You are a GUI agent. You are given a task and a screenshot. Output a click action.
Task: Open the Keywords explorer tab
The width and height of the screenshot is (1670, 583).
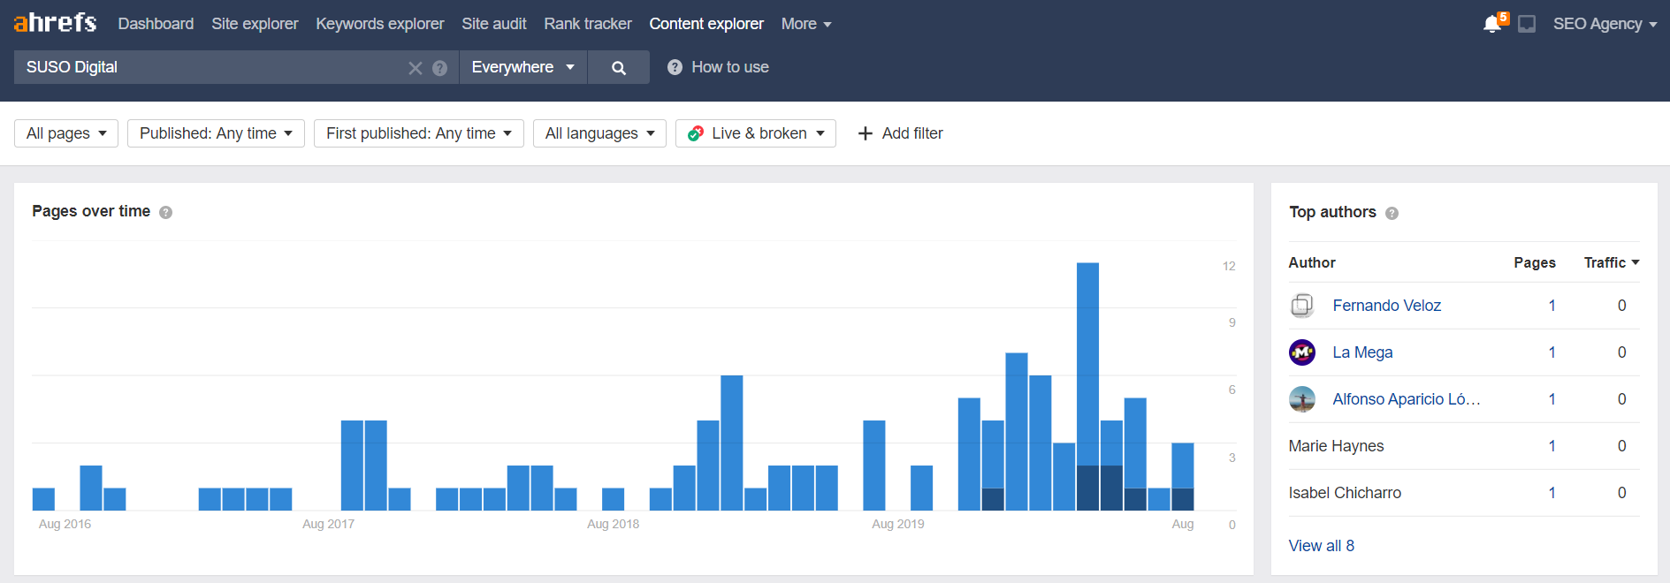coord(380,24)
